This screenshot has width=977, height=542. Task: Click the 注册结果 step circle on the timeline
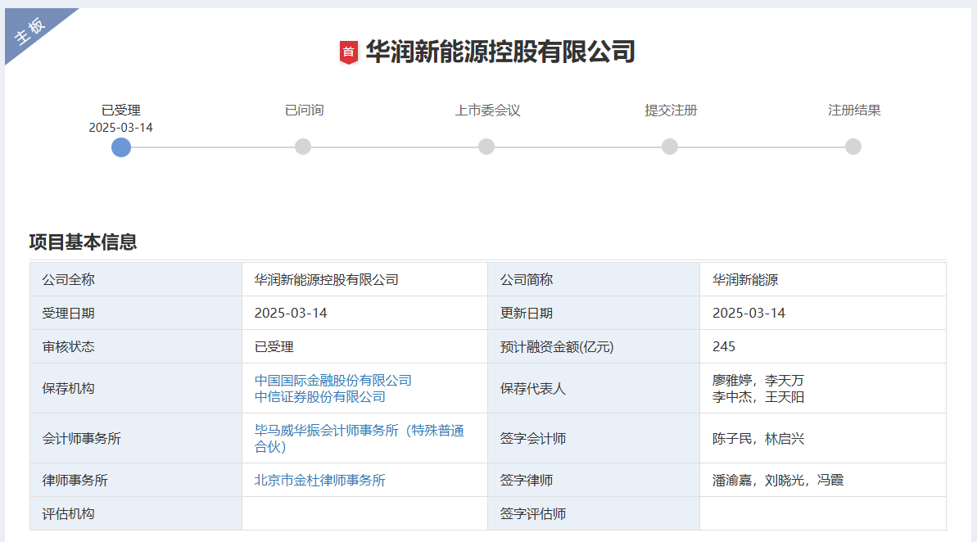(853, 147)
